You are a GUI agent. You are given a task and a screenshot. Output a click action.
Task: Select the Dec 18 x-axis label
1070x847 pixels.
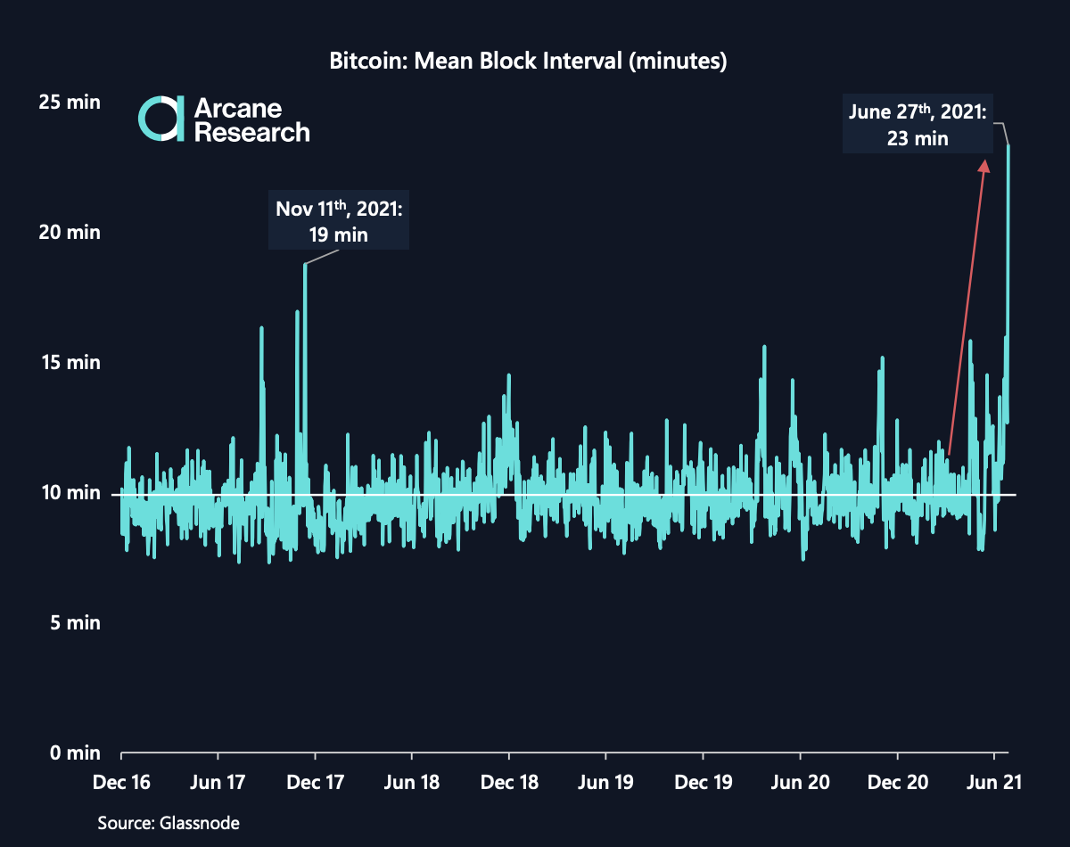[x=509, y=782]
